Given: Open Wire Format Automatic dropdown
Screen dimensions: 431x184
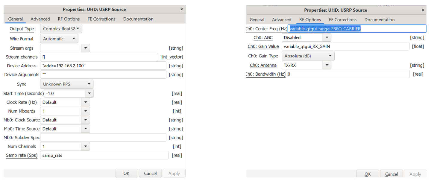Looking at the screenshot, I should click(59, 39).
